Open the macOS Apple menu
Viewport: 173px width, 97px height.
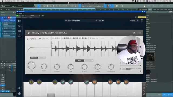[x=2, y=1]
